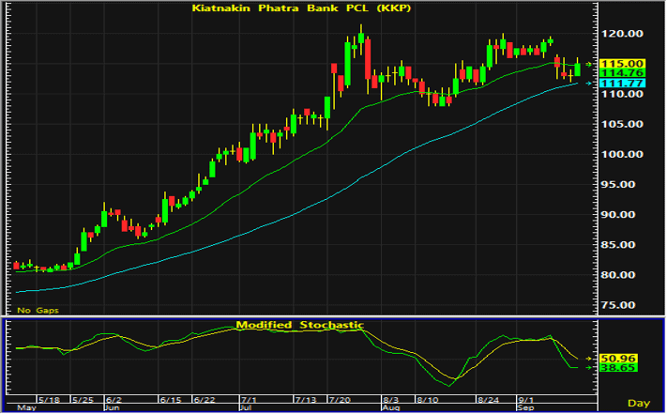Select the yellow 50.96 stochastic value label
667x414 pixels.
[618, 359]
